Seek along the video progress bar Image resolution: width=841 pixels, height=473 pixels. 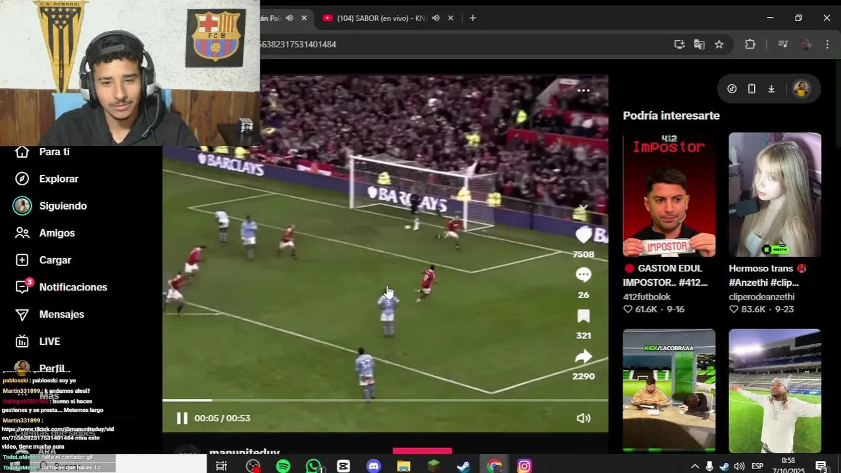[385, 399]
